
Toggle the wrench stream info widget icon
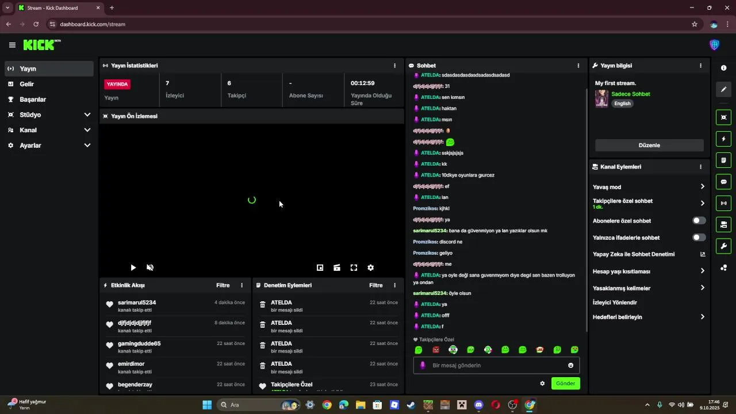pos(723,246)
